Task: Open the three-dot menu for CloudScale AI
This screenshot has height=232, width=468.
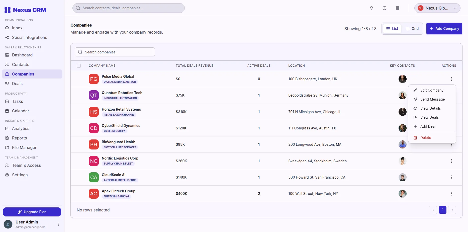Action: coord(452,177)
